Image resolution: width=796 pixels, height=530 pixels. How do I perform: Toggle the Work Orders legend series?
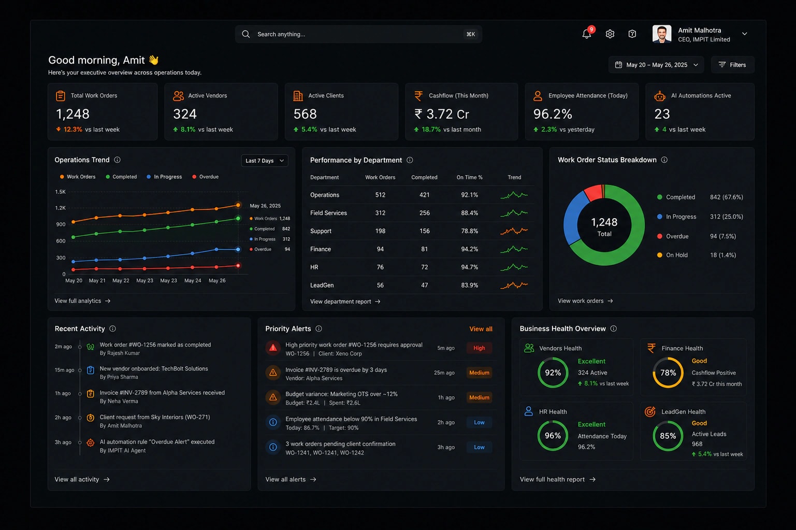tap(78, 177)
